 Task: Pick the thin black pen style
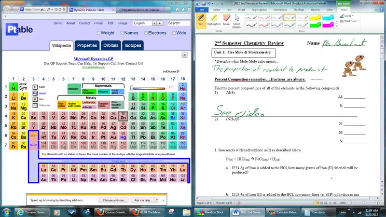[251, 18]
